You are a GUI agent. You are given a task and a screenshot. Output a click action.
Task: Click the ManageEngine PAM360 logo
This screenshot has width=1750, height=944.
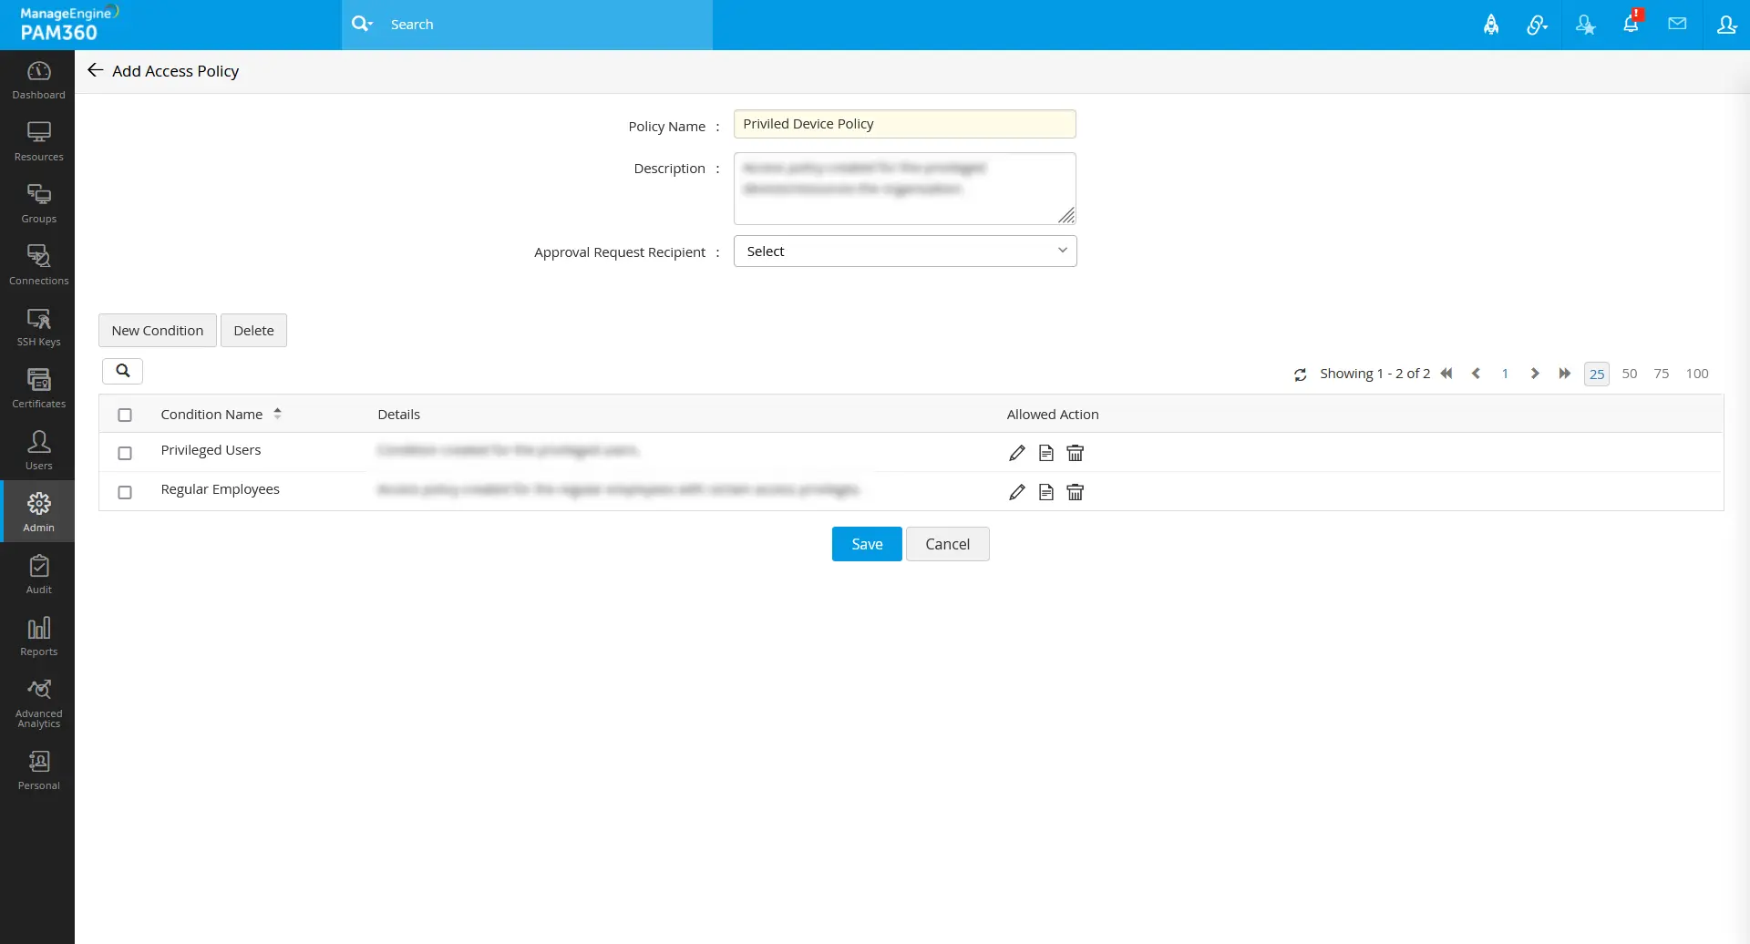tap(69, 24)
